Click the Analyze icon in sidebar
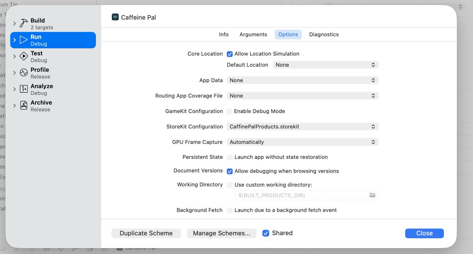 click(x=24, y=89)
